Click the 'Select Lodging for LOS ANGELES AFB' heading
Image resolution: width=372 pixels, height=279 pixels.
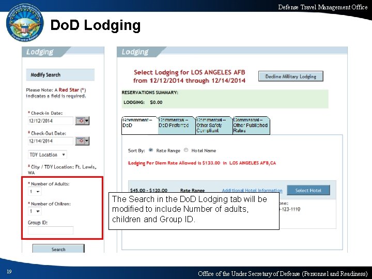pyautogui.click(x=189, y=72)
